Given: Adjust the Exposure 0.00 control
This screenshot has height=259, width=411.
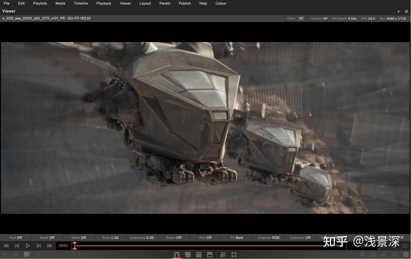Looking at the screenshot, I should 142,238.
